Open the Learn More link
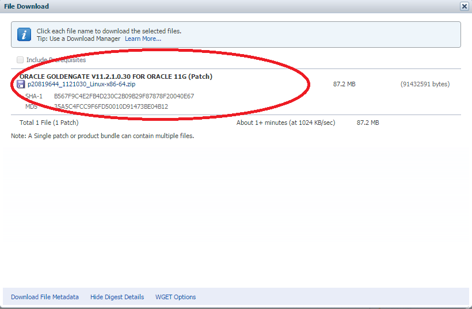This screenshot has height=309, width=472. tap(143, 39)
